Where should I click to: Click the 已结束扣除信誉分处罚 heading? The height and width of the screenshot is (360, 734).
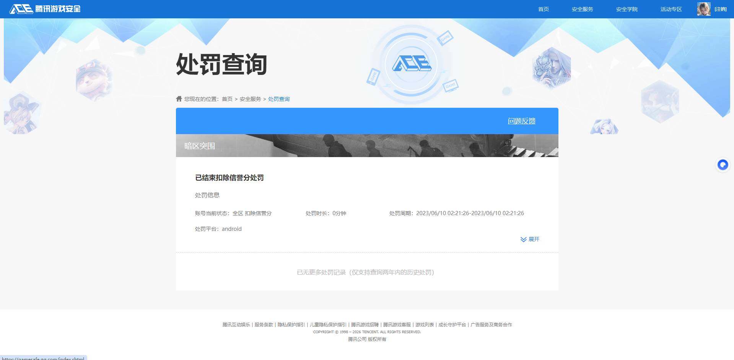(x=229, y=178)
